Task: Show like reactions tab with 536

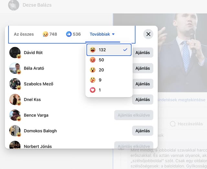Action: click(x=73, y=34)
